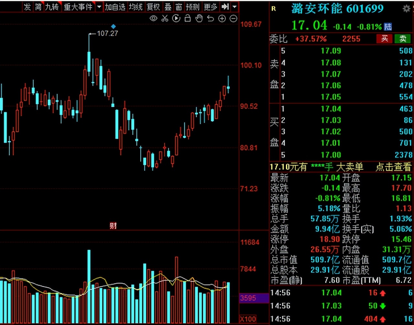Click the 最低 value 16.81

click(x=401, y=198)
